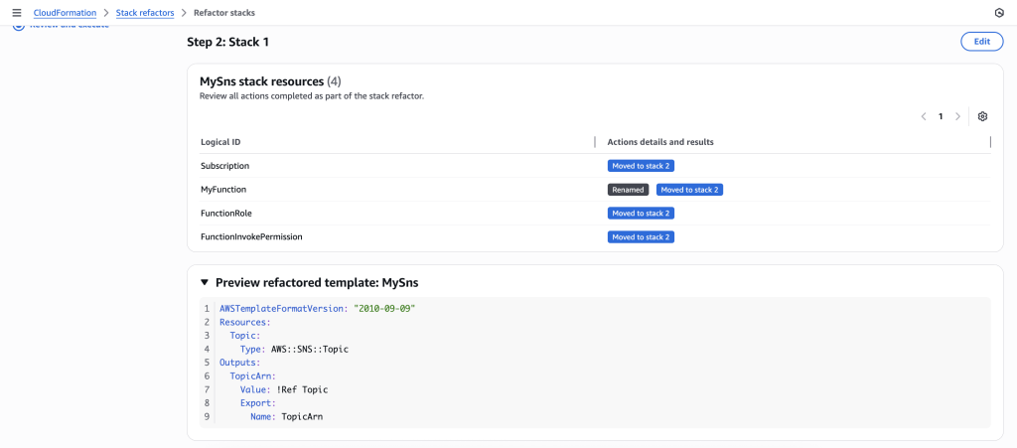Viewport: 1017px width, 448px height.
Task: Click Refactor stacks breadcrumb text
Action: (224, 12)
